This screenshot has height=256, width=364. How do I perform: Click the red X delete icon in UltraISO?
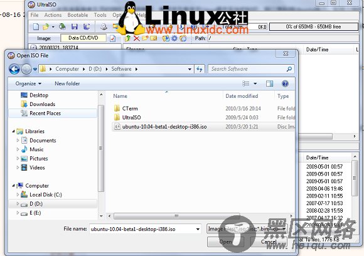(137, 38)
